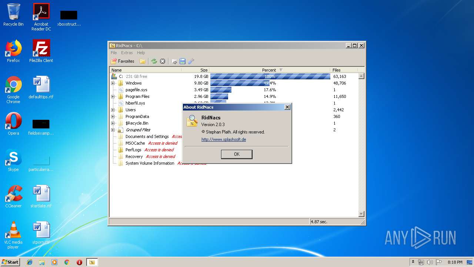474x267 pixels.
Task: Open the splashsoft.de website link
Action: [224, 139]
